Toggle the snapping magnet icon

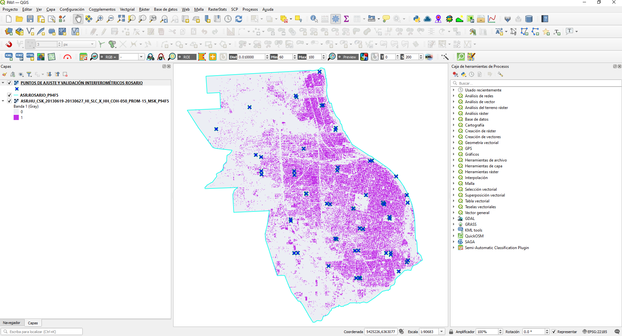click(x=9, y=44)
